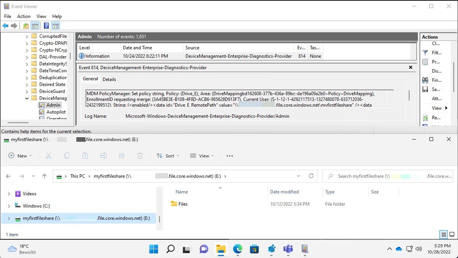Viewport: 458px width, 258px height.
Task: Expand the CorruptedFile tree node
Action: tap(27, 36)
